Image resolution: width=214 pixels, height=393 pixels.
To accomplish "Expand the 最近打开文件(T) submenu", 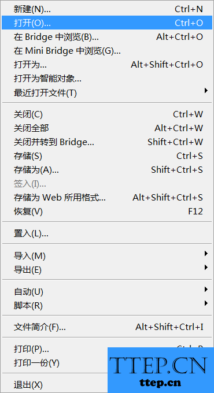I will click(x=107, y=92).
